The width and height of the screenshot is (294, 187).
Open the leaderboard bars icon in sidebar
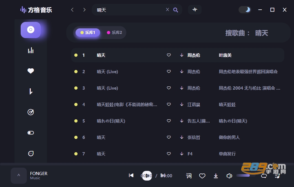coord(31,50)
